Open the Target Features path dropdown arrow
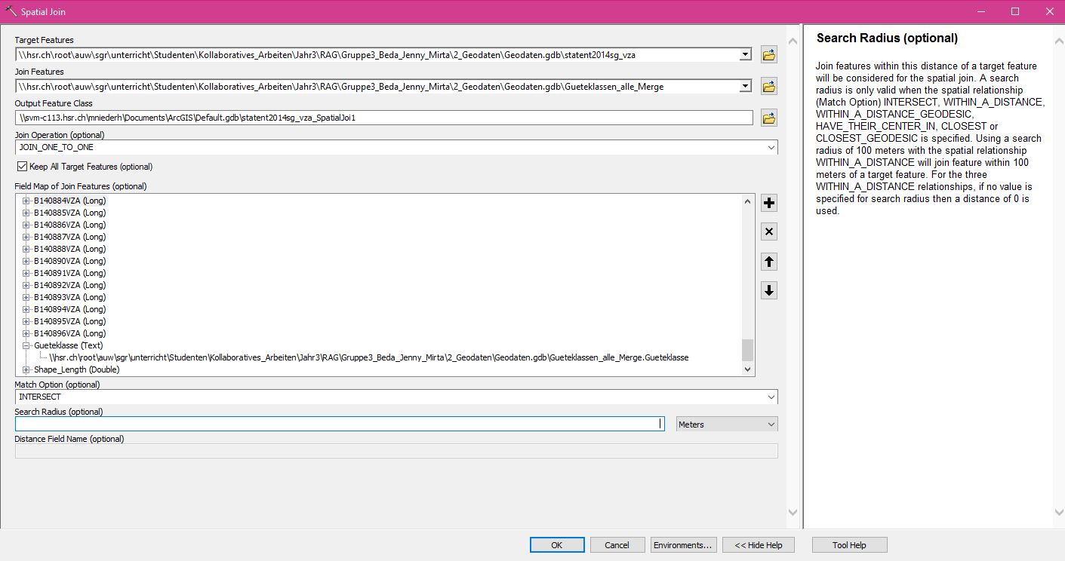This screenshot has width=1065, height=561. click(745, 55)
